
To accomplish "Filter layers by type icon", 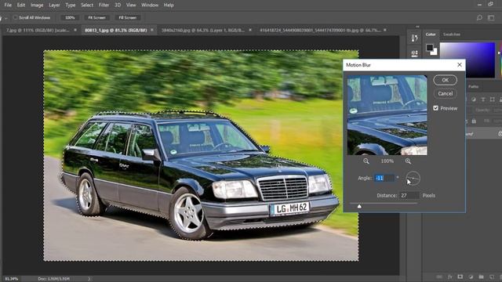I will click(x=483, y=99).
